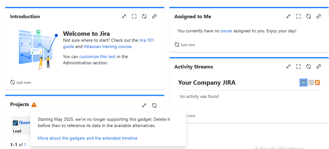
Task: Open More about the gadgets and extended timeline
Action: (x=88, y=138)
